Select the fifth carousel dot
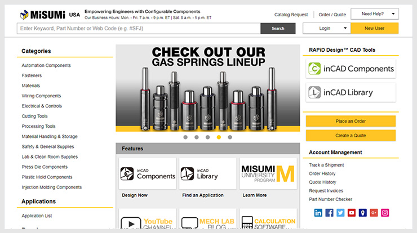 point(230,137)
